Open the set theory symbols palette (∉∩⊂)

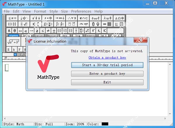point(84,18)
